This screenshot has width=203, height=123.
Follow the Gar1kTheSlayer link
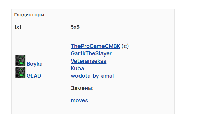[91, 54]
